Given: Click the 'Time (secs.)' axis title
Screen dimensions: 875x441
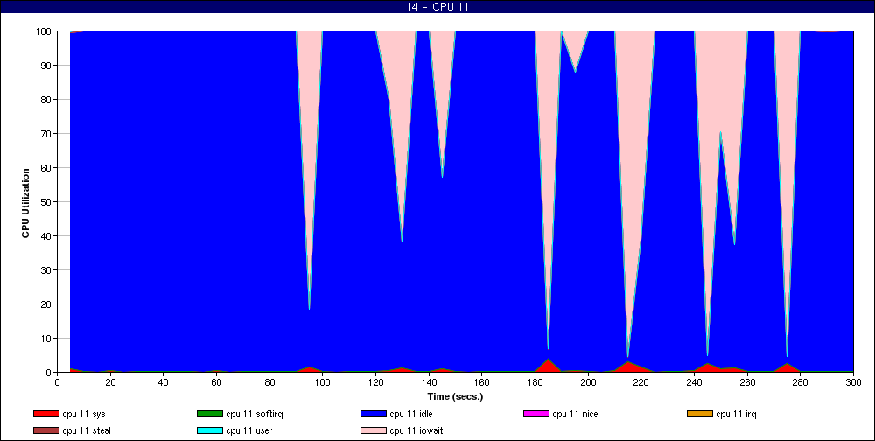Looking at the screenshot, I should click(455, 397).
